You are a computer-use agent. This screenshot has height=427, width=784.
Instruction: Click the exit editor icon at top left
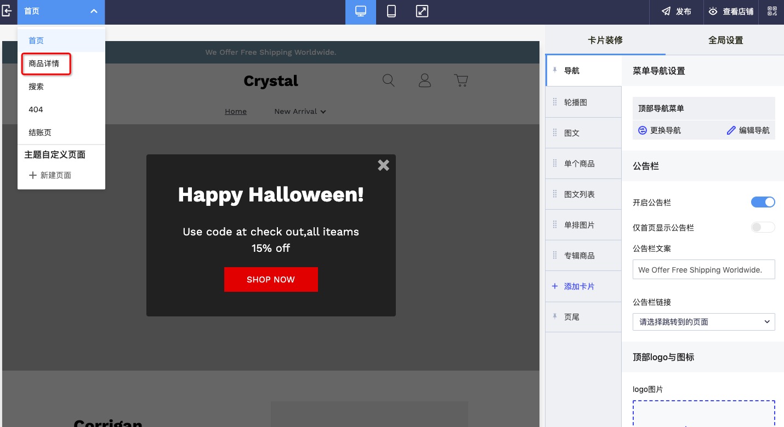pyautogui.click(x=7, y=11)
